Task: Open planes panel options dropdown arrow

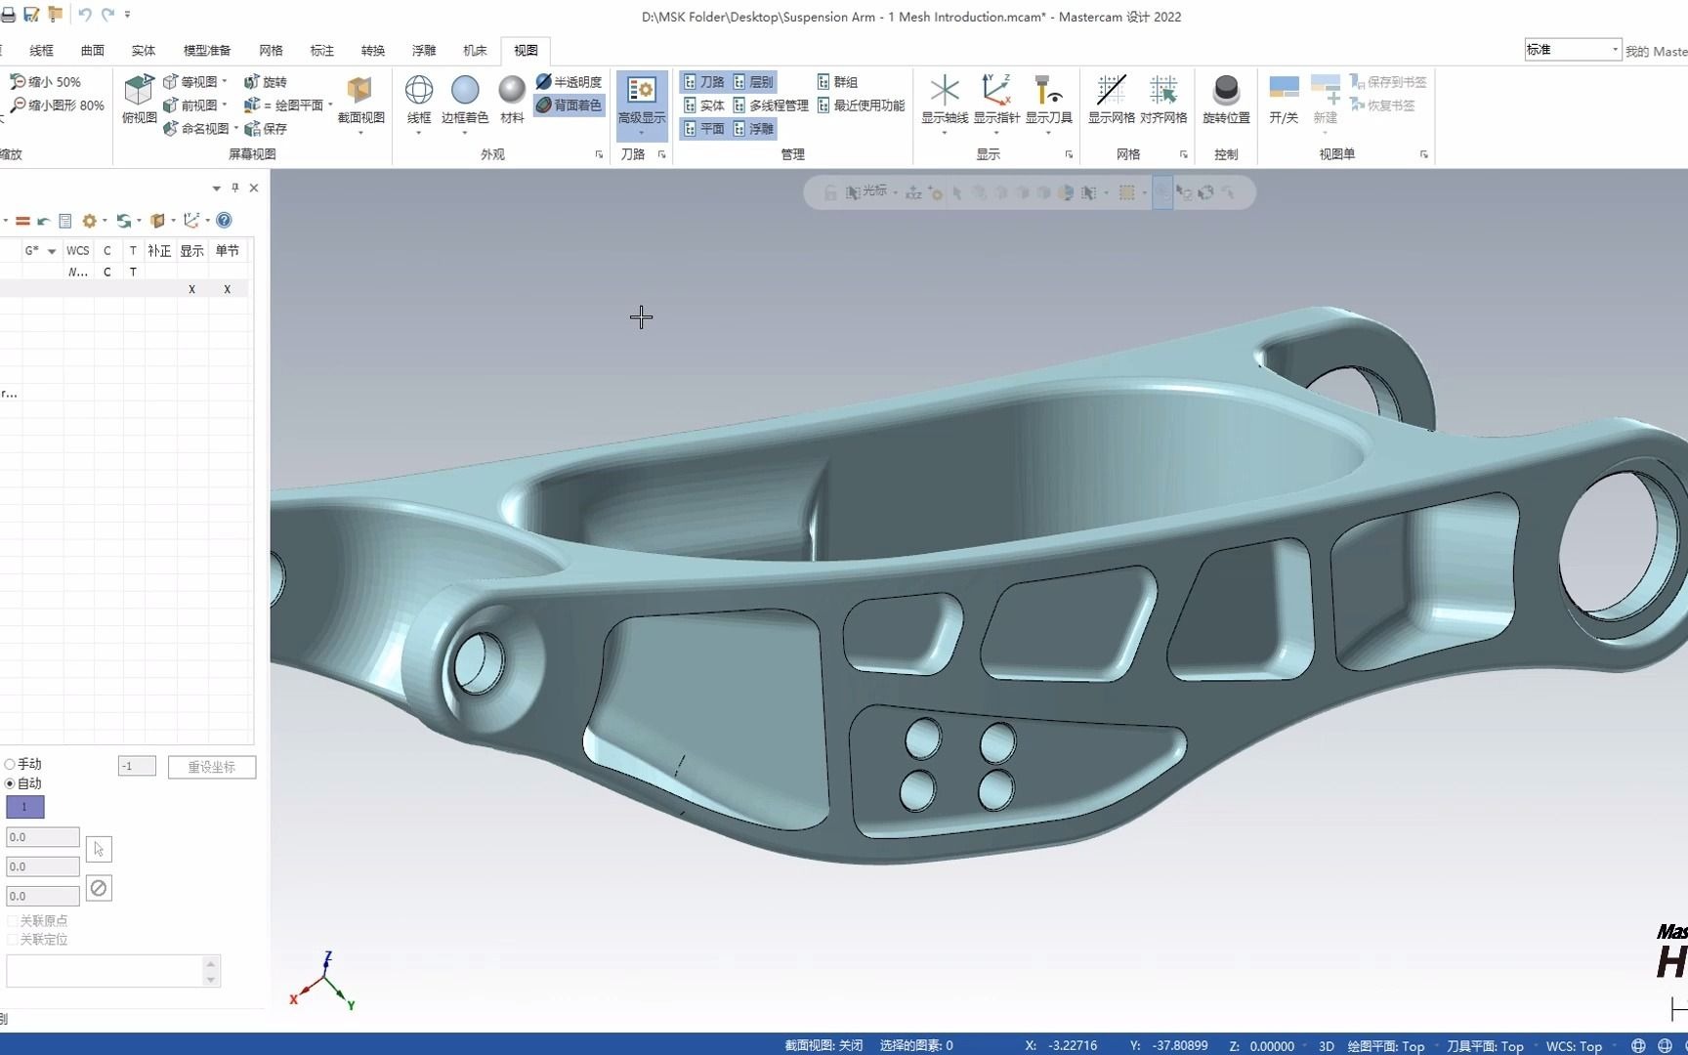Action: pyautogui.click(x=216, y=189)
